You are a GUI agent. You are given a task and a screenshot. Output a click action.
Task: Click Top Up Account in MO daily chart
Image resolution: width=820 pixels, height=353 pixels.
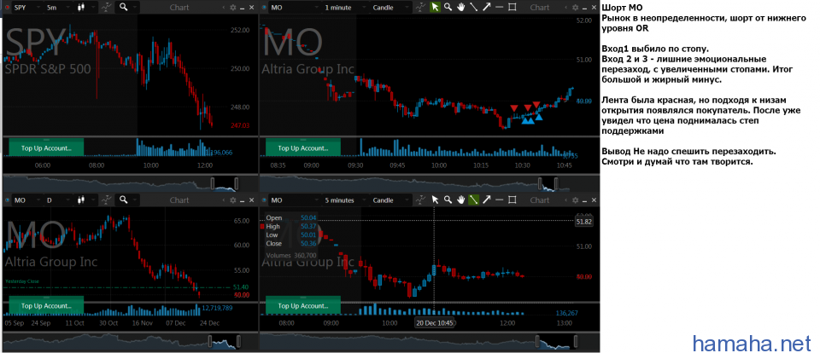46,305
